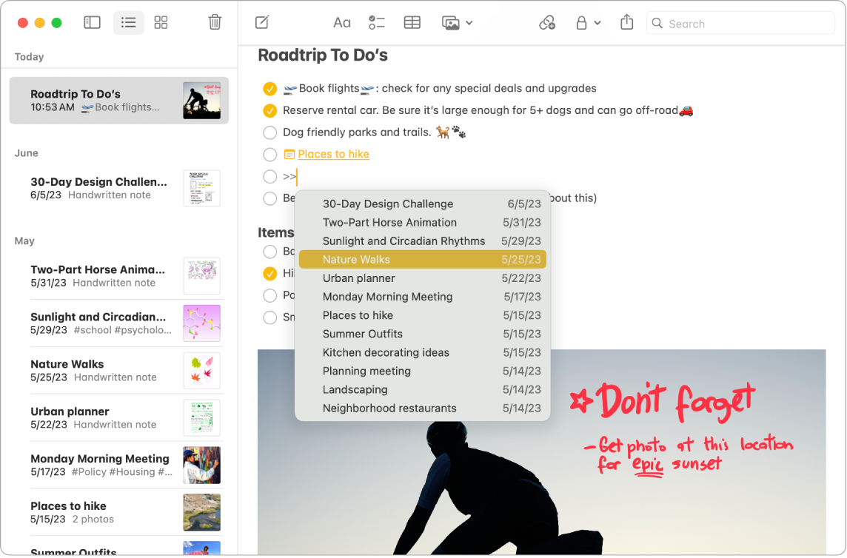Open the media insert dropdown arrow
The height and width of the screenshot is (558, 847).
469,22
